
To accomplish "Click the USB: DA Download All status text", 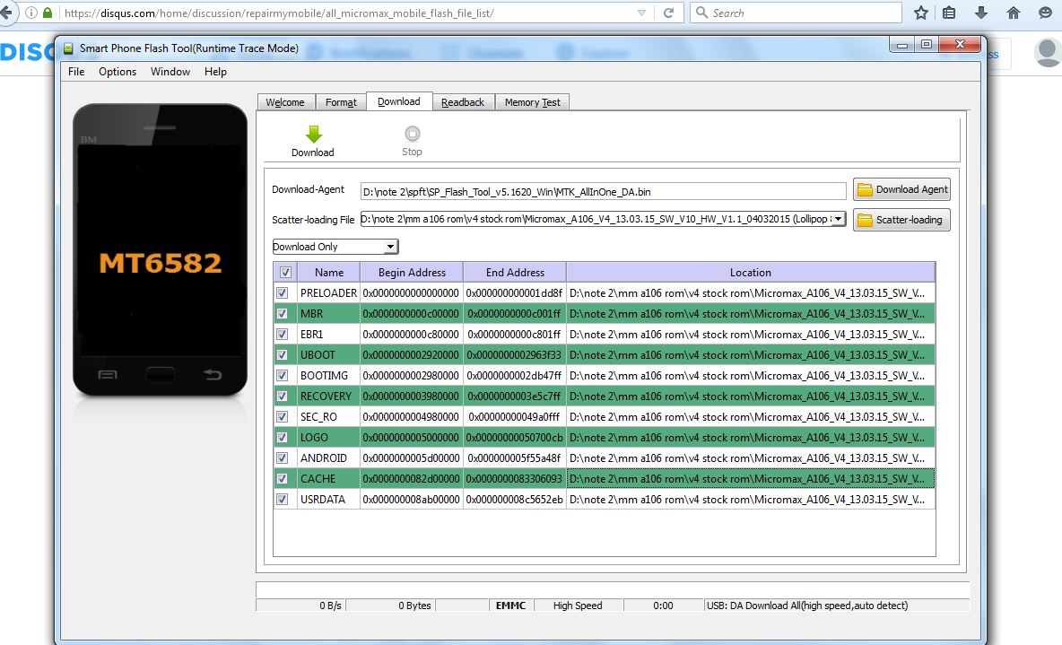I will point(807,606).
